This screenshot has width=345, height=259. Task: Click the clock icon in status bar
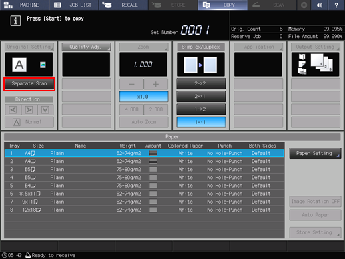pyautogui.click(x=4, y=255)
